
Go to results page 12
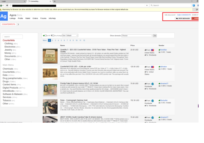click(x=84, y=40)
